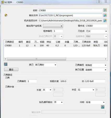Toggle the 钻孔循环输出 on/off dropdown
This screenshot has width=111, height=118.
coord(58,102)
